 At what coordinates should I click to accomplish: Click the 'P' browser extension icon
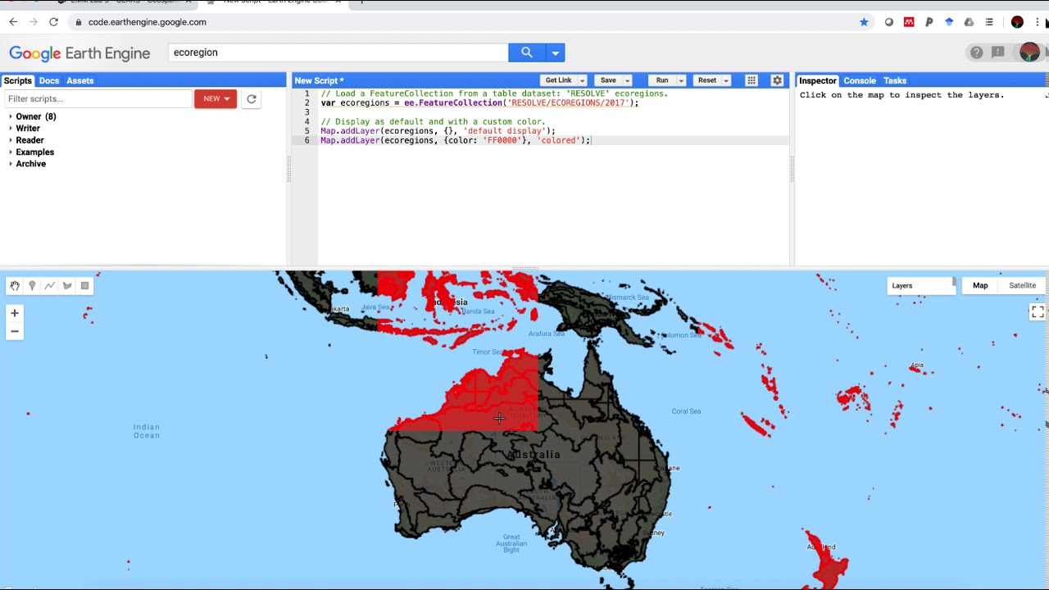929,22
